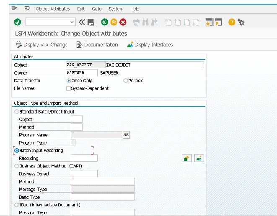Click the Print icon in toolbar

(136, 22)
